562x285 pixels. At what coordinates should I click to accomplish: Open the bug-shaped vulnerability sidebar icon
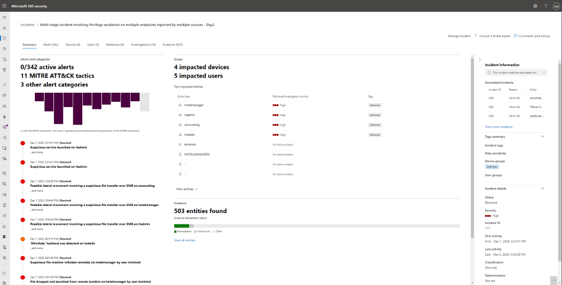coord(4,116)
